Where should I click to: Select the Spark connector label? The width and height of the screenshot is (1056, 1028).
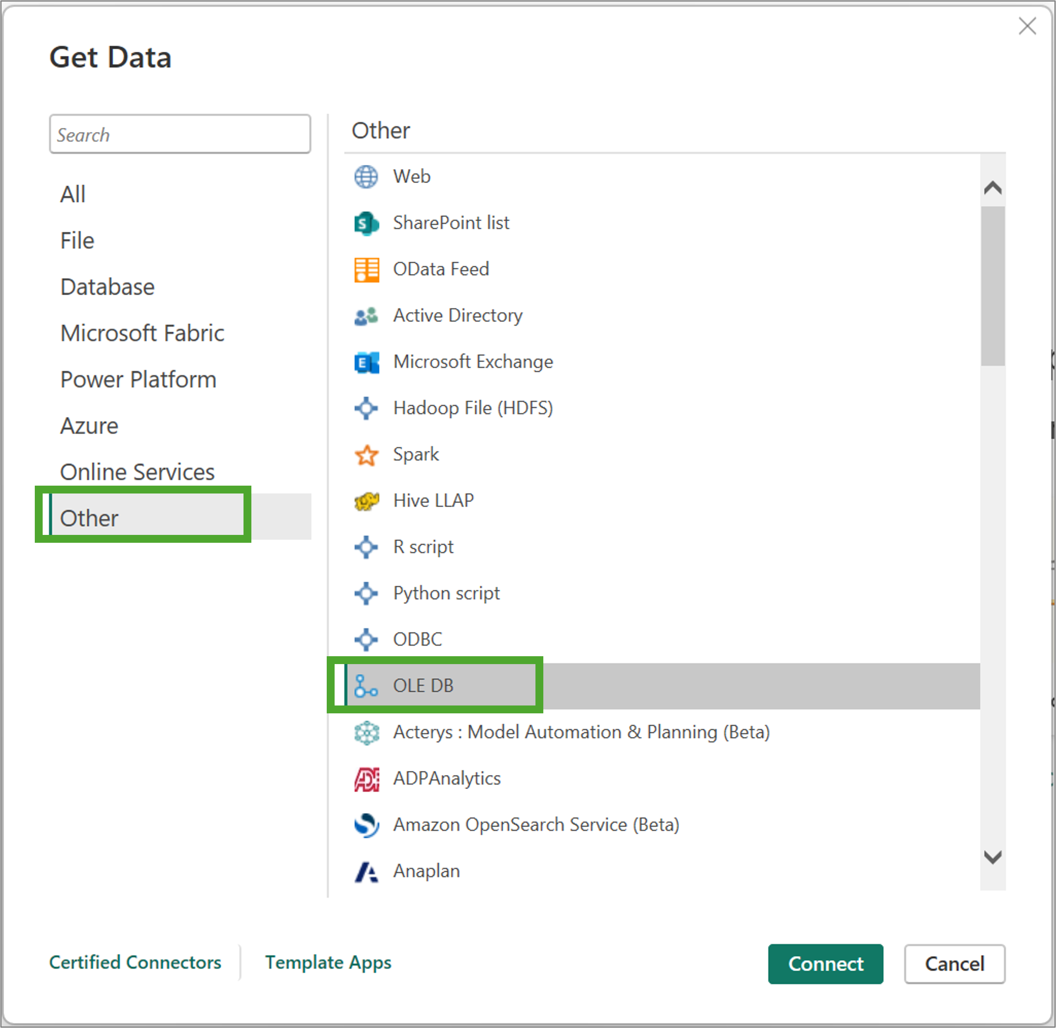click(x=416, y=455)
